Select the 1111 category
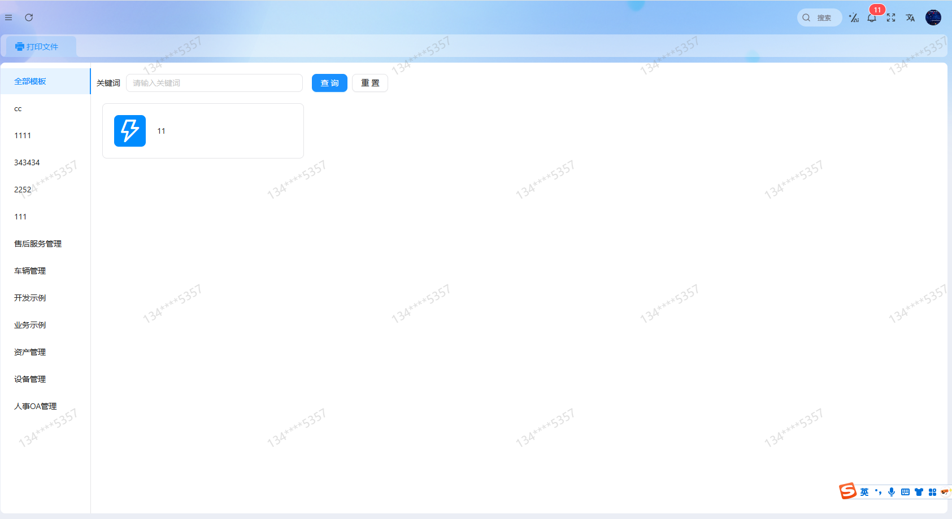The height and width of the screenshot is (519, 952). coord(45,135)
